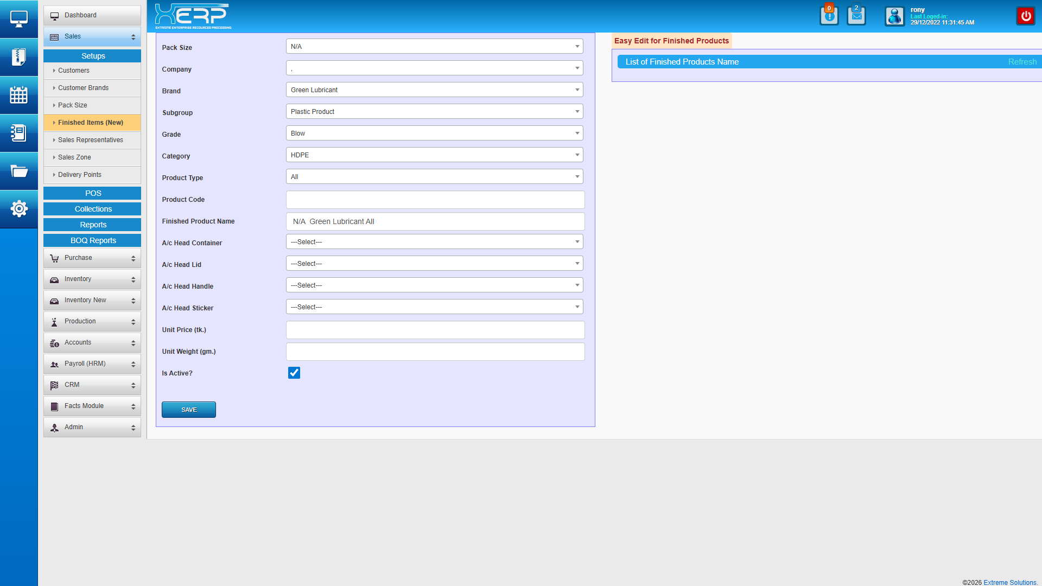The height and width of the screenshot is (586, 1042).
Task: Click the red power logout icon
Action: click(1025, 16)
